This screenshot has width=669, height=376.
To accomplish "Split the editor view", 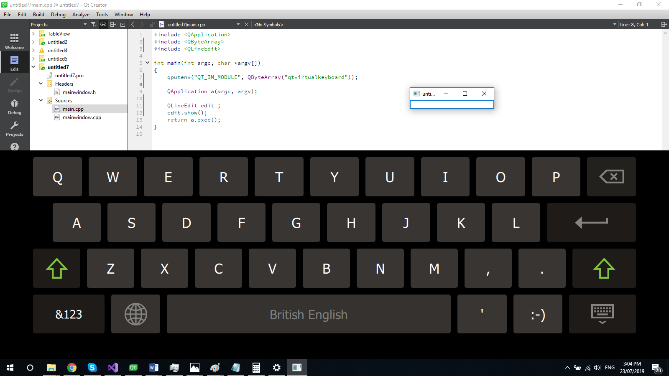I will (664, 25).
